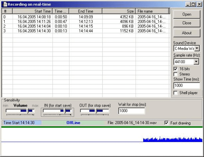This screenshot has width=204, height=157.
Task: Select recording row 0 index cell
Action: tap(5, 17)
